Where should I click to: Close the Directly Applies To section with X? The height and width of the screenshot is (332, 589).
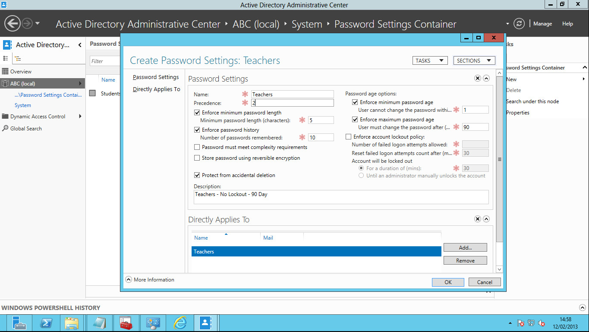click(x=478, y=219)
